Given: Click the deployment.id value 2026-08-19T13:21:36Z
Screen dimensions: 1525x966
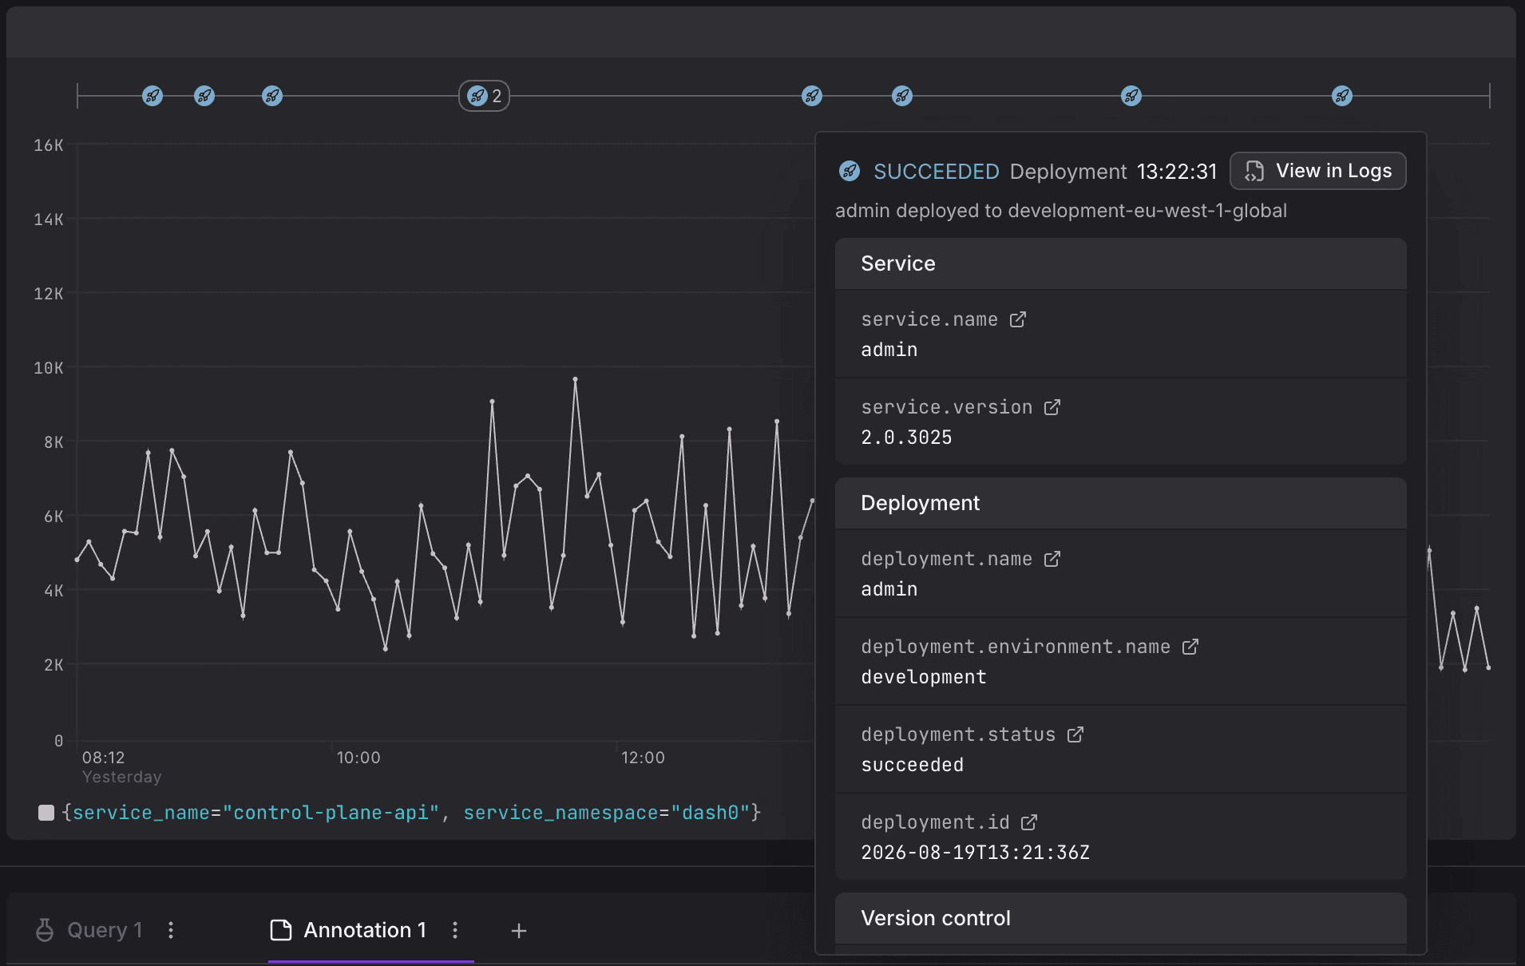Looking at the screenshot, I should click(975, 853).
